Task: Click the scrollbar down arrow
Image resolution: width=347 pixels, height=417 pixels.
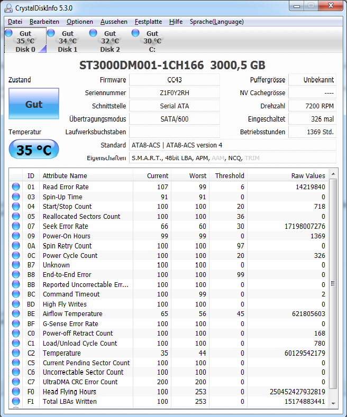Action: [x=333, y=403]
